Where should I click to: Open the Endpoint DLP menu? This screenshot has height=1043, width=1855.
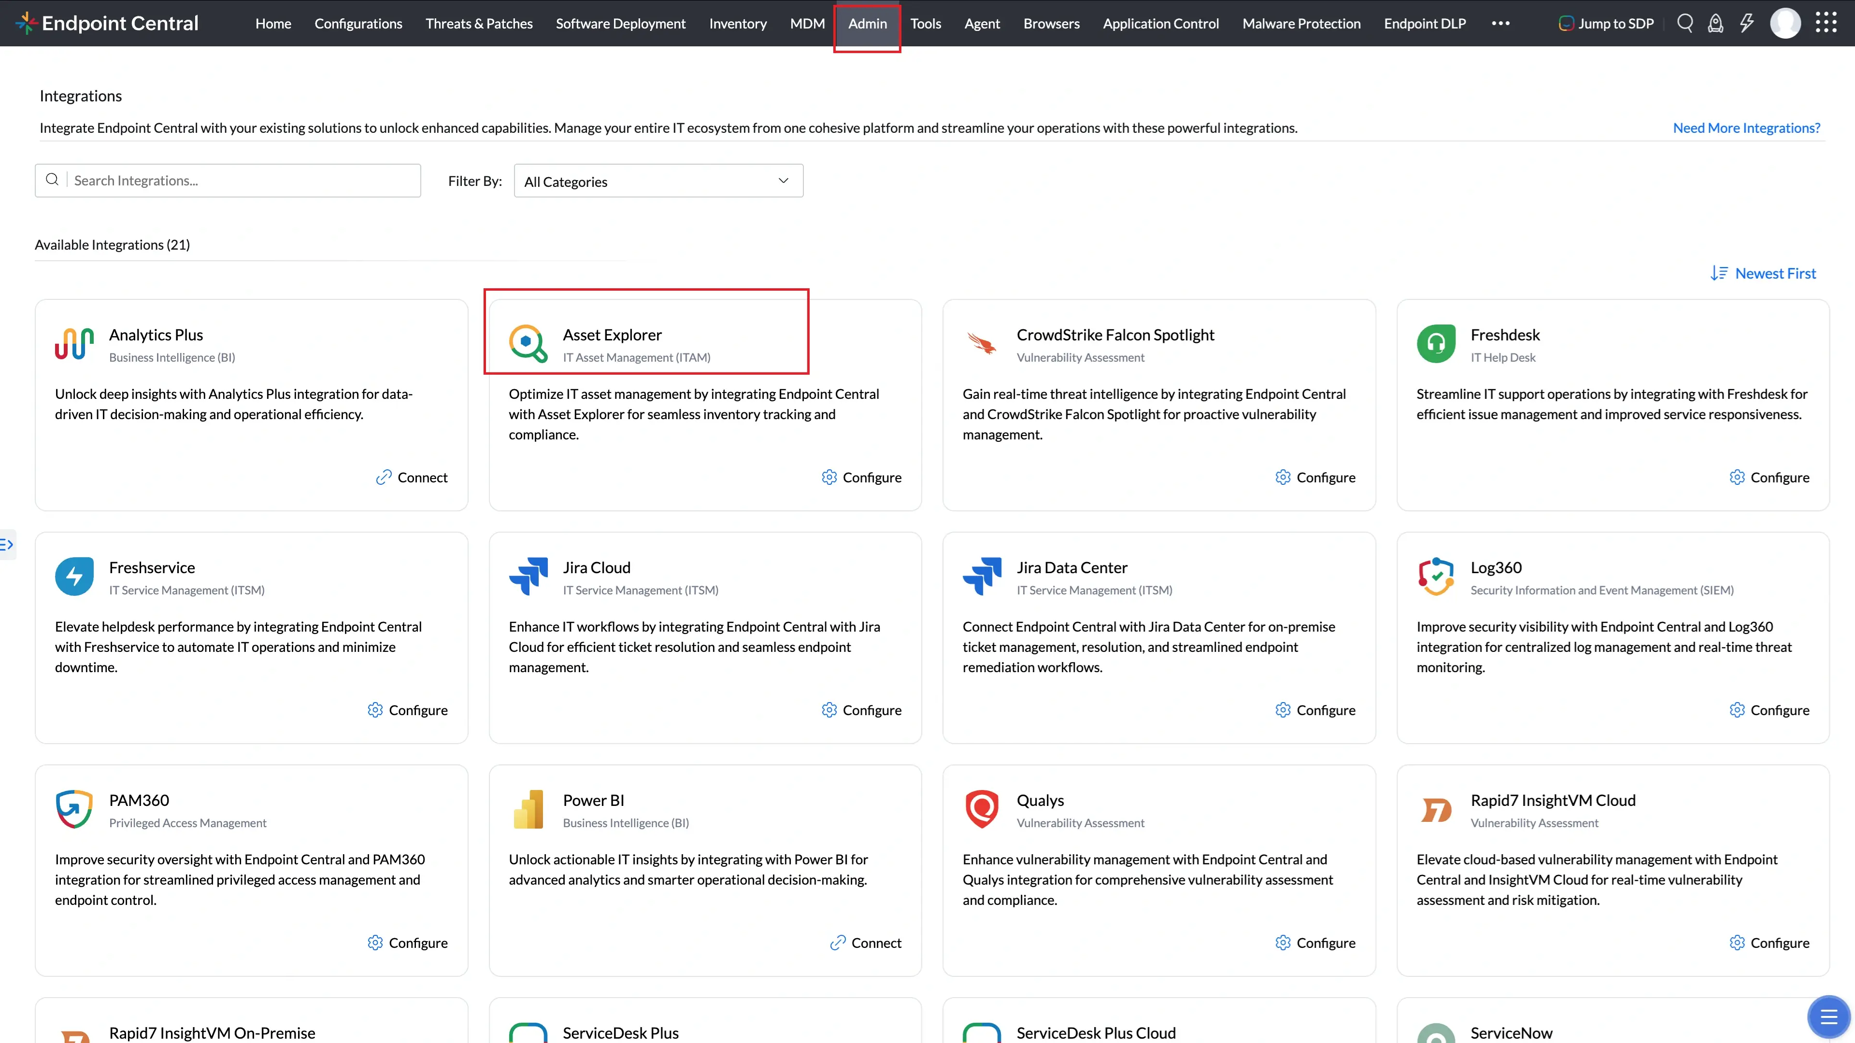coord(1425,23)
